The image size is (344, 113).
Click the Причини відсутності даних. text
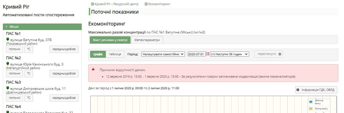click(x=123, y=70)
